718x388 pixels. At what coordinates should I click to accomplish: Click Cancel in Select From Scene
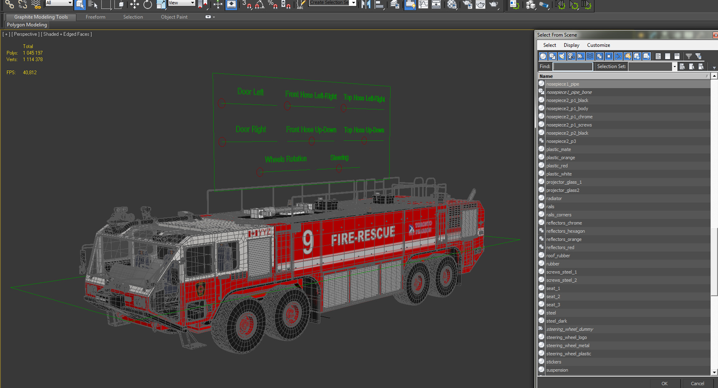698,383
